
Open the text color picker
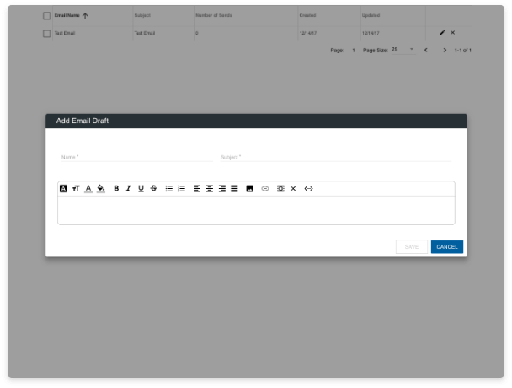88,189
